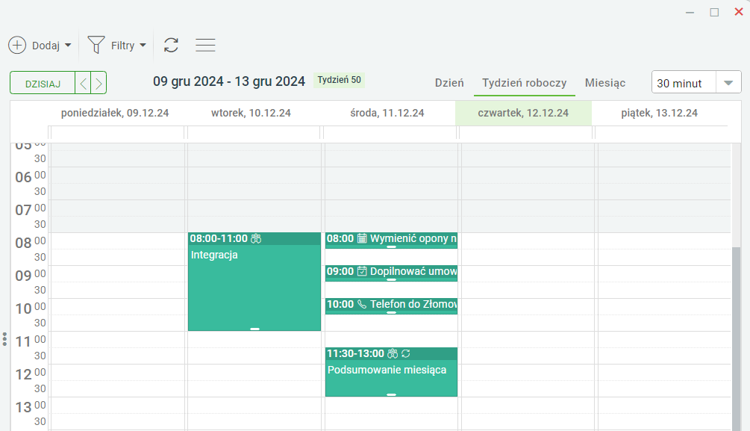
Task: Click resize handle at bottom of Integracja event
Action: [x=254, y=329]
